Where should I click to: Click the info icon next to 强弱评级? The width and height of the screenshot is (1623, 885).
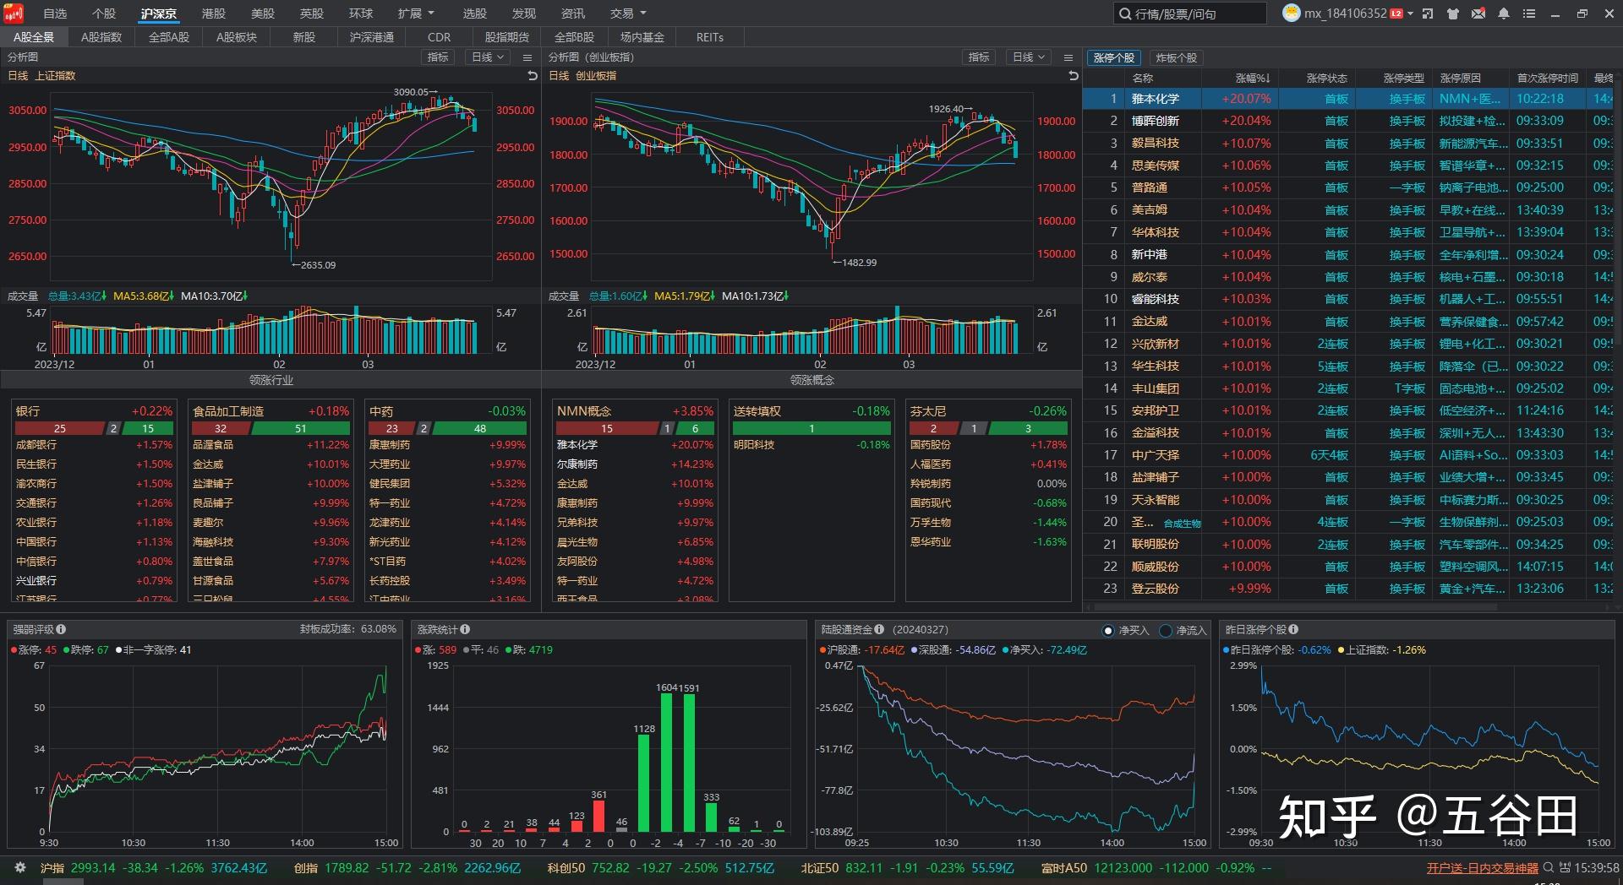point(61,629)
